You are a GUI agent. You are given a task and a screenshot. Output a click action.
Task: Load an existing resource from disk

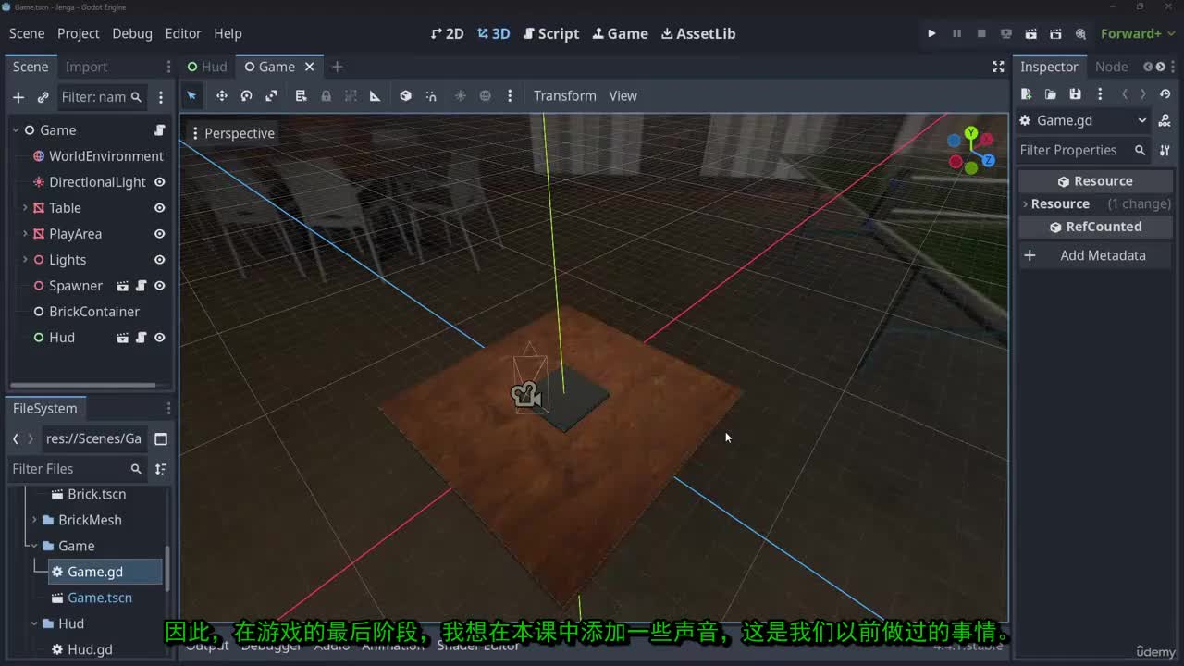[x=1051, y=93]
